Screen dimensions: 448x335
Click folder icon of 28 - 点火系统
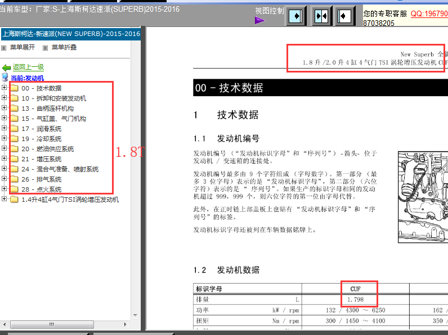click(14, 189)
